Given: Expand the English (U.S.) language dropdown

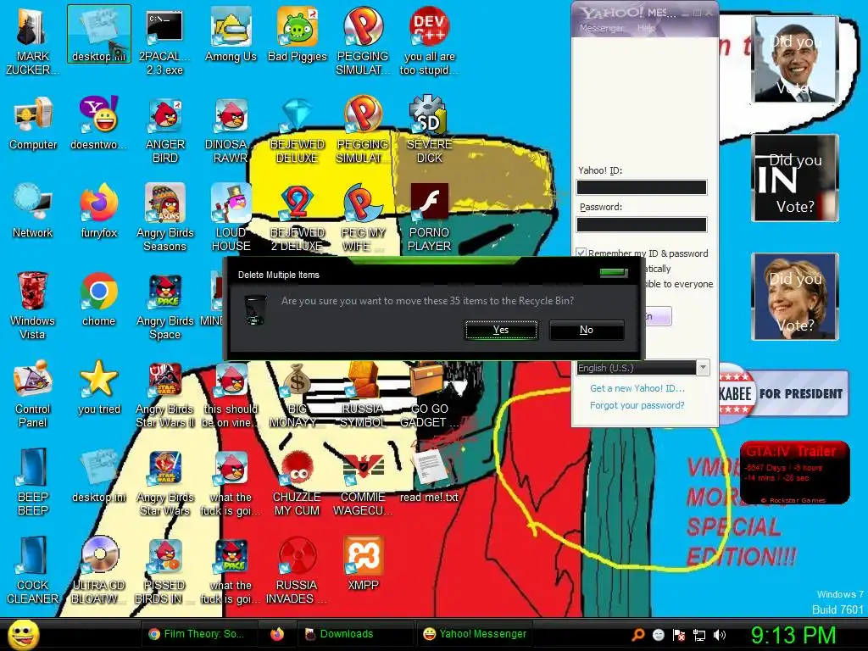Looking at the screenshot, I should pyautogui.click(x=703, y=368).
